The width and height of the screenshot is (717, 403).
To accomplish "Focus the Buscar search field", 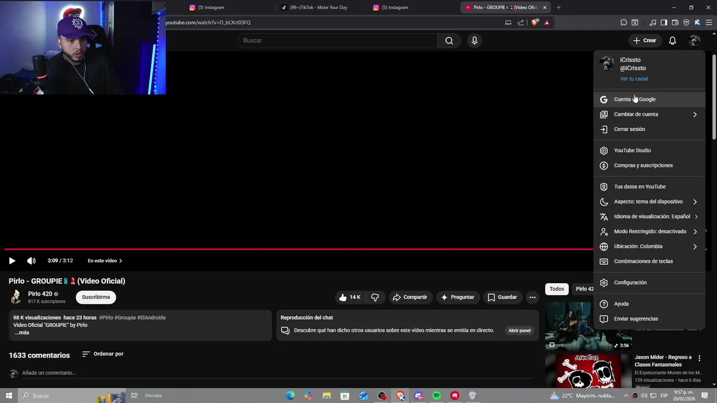I will point(337,40).
